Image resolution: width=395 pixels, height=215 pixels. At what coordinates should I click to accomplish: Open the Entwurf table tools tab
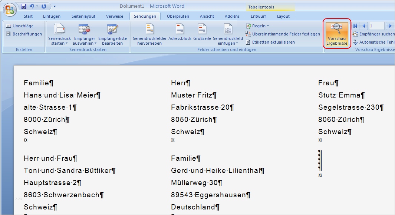coord(258,16)
